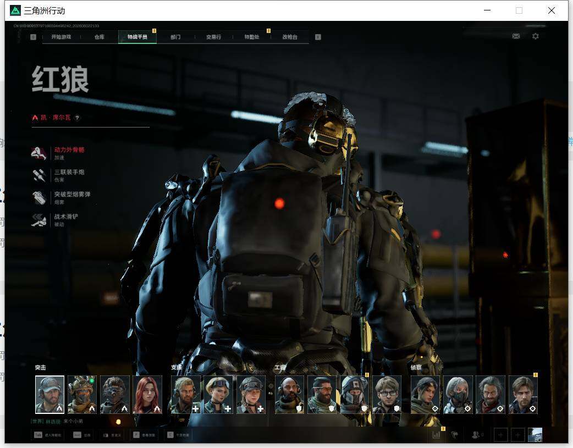Choose the red-haired 突击 operator

(x=147, y=395)
